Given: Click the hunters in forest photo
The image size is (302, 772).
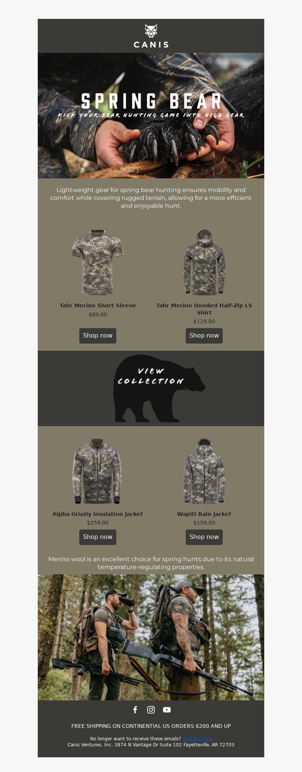Looking at the screenshot, I should coord(151,637).
